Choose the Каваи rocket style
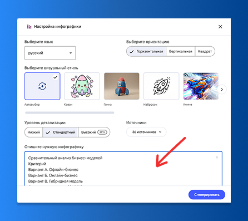Image resolution: width=248 pixels, height=221 pixels. [x=82, y=86]
